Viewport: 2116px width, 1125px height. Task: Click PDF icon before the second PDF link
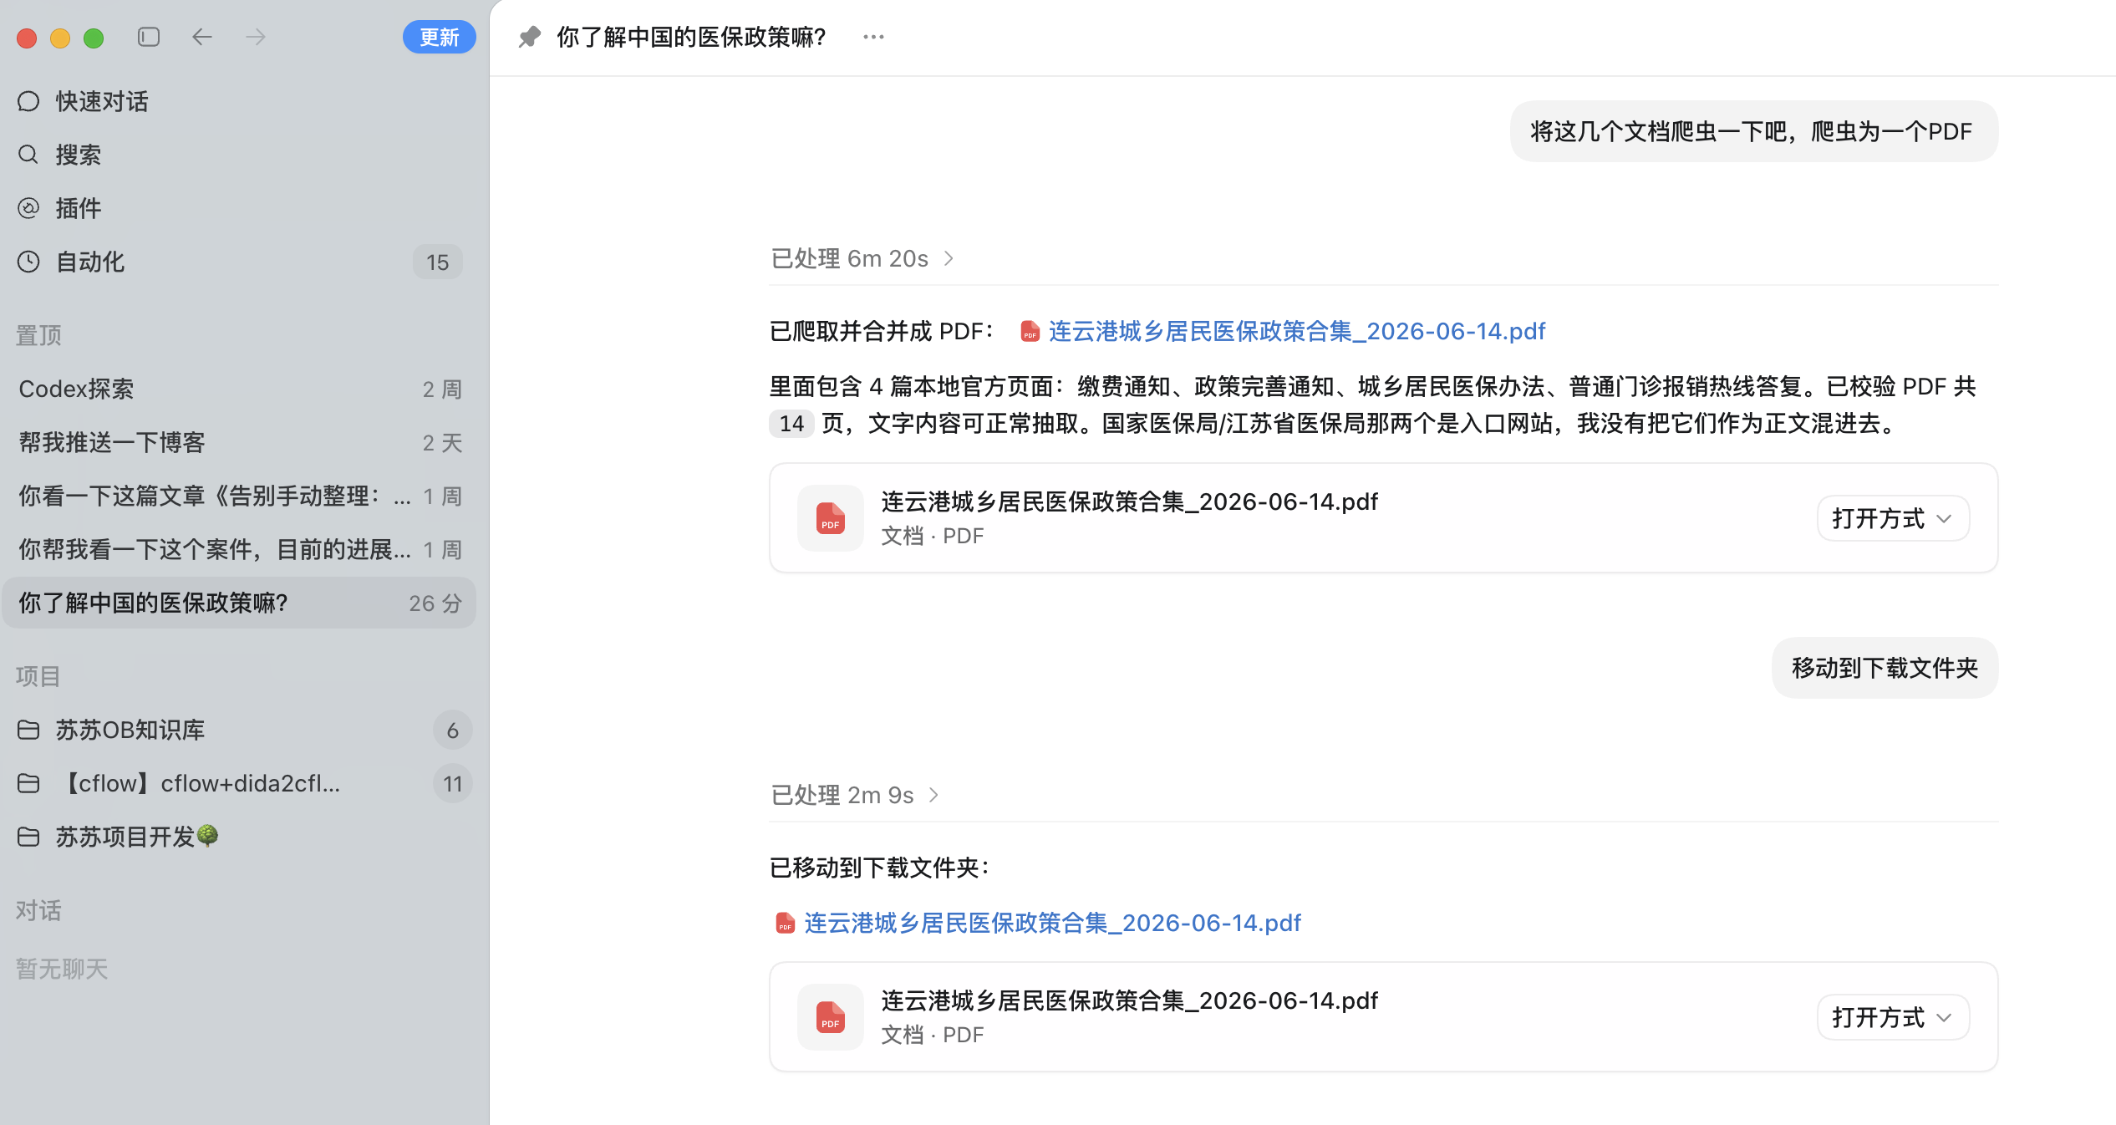[x=785, y=923]
